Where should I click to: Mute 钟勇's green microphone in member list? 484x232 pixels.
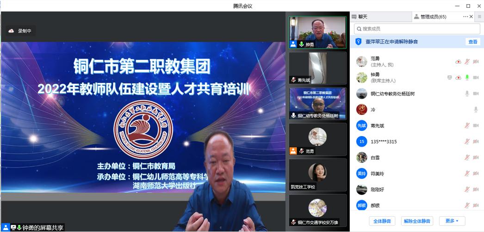click(x=467, y=77)
